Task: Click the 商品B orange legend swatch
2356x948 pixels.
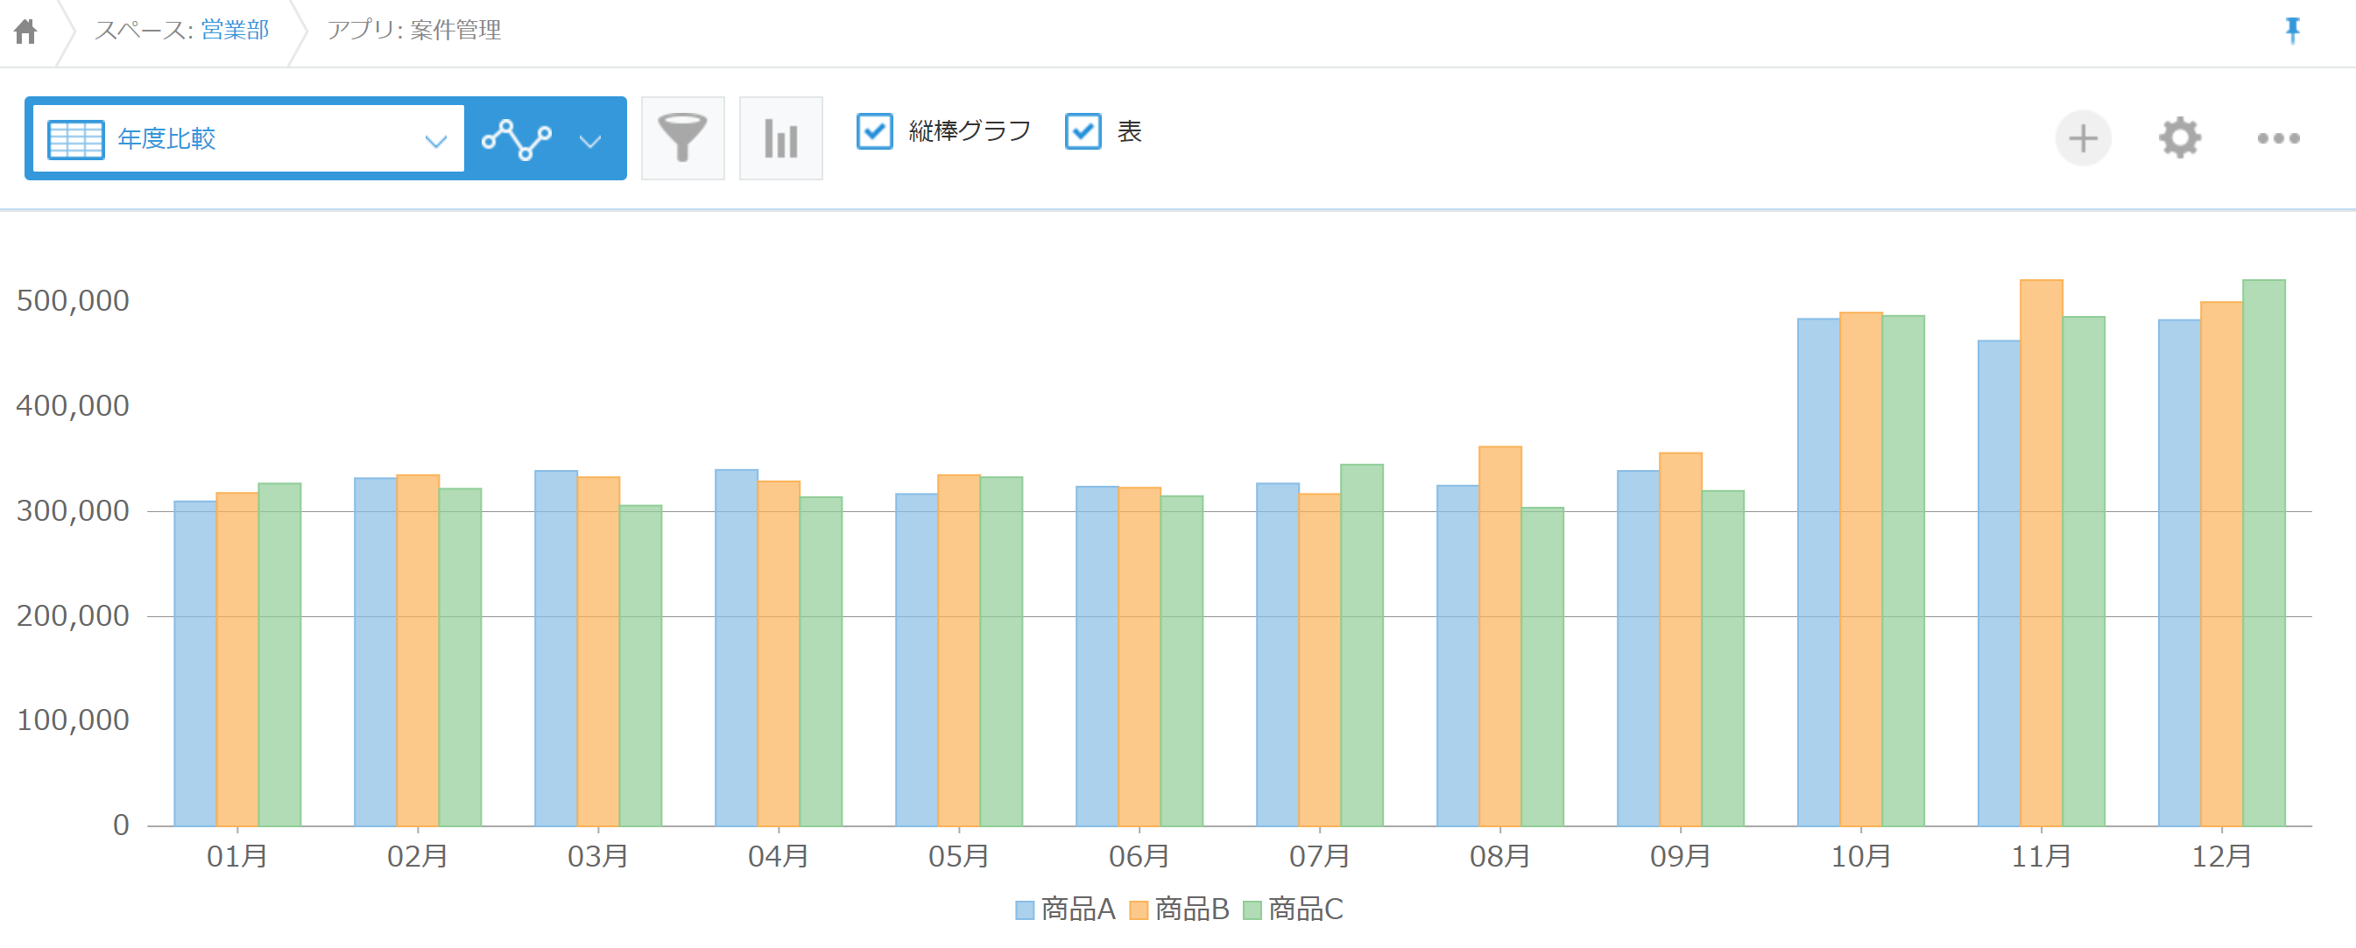Action: pyautogui.click(x=1139, y=910)
